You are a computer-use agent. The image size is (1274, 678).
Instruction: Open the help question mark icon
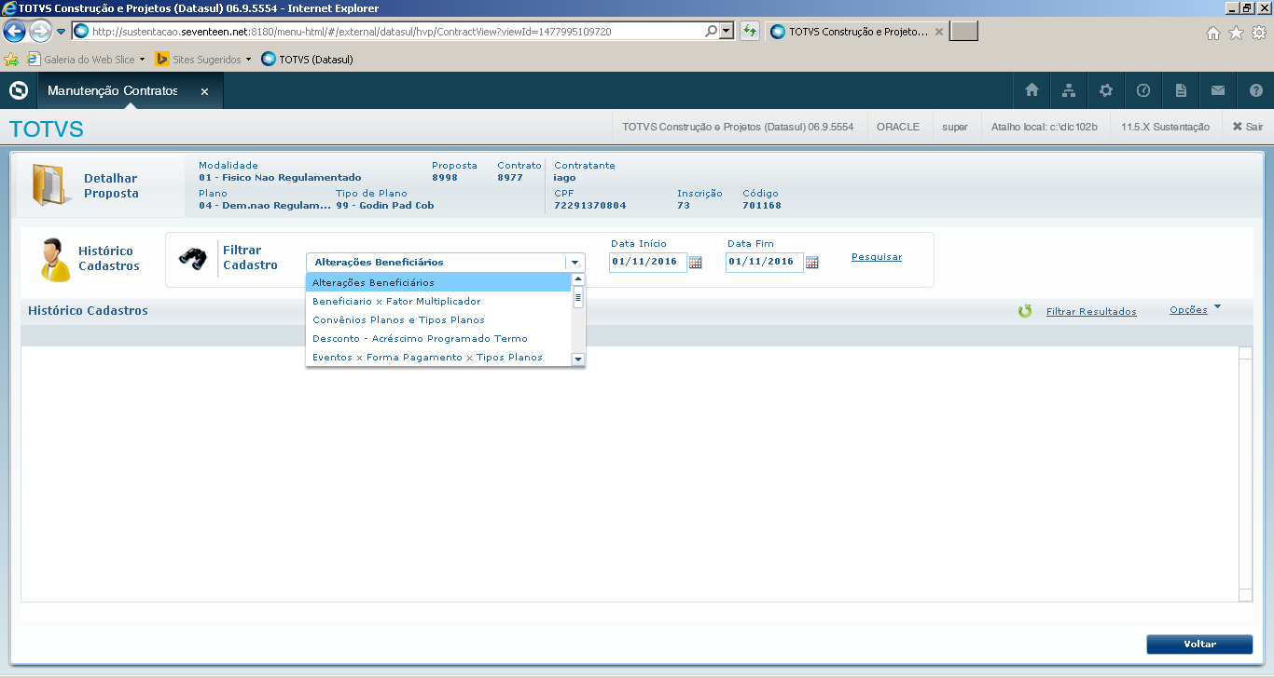(1255, 90)
